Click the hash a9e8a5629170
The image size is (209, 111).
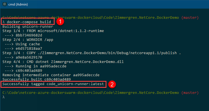click(x=29, y=57)
